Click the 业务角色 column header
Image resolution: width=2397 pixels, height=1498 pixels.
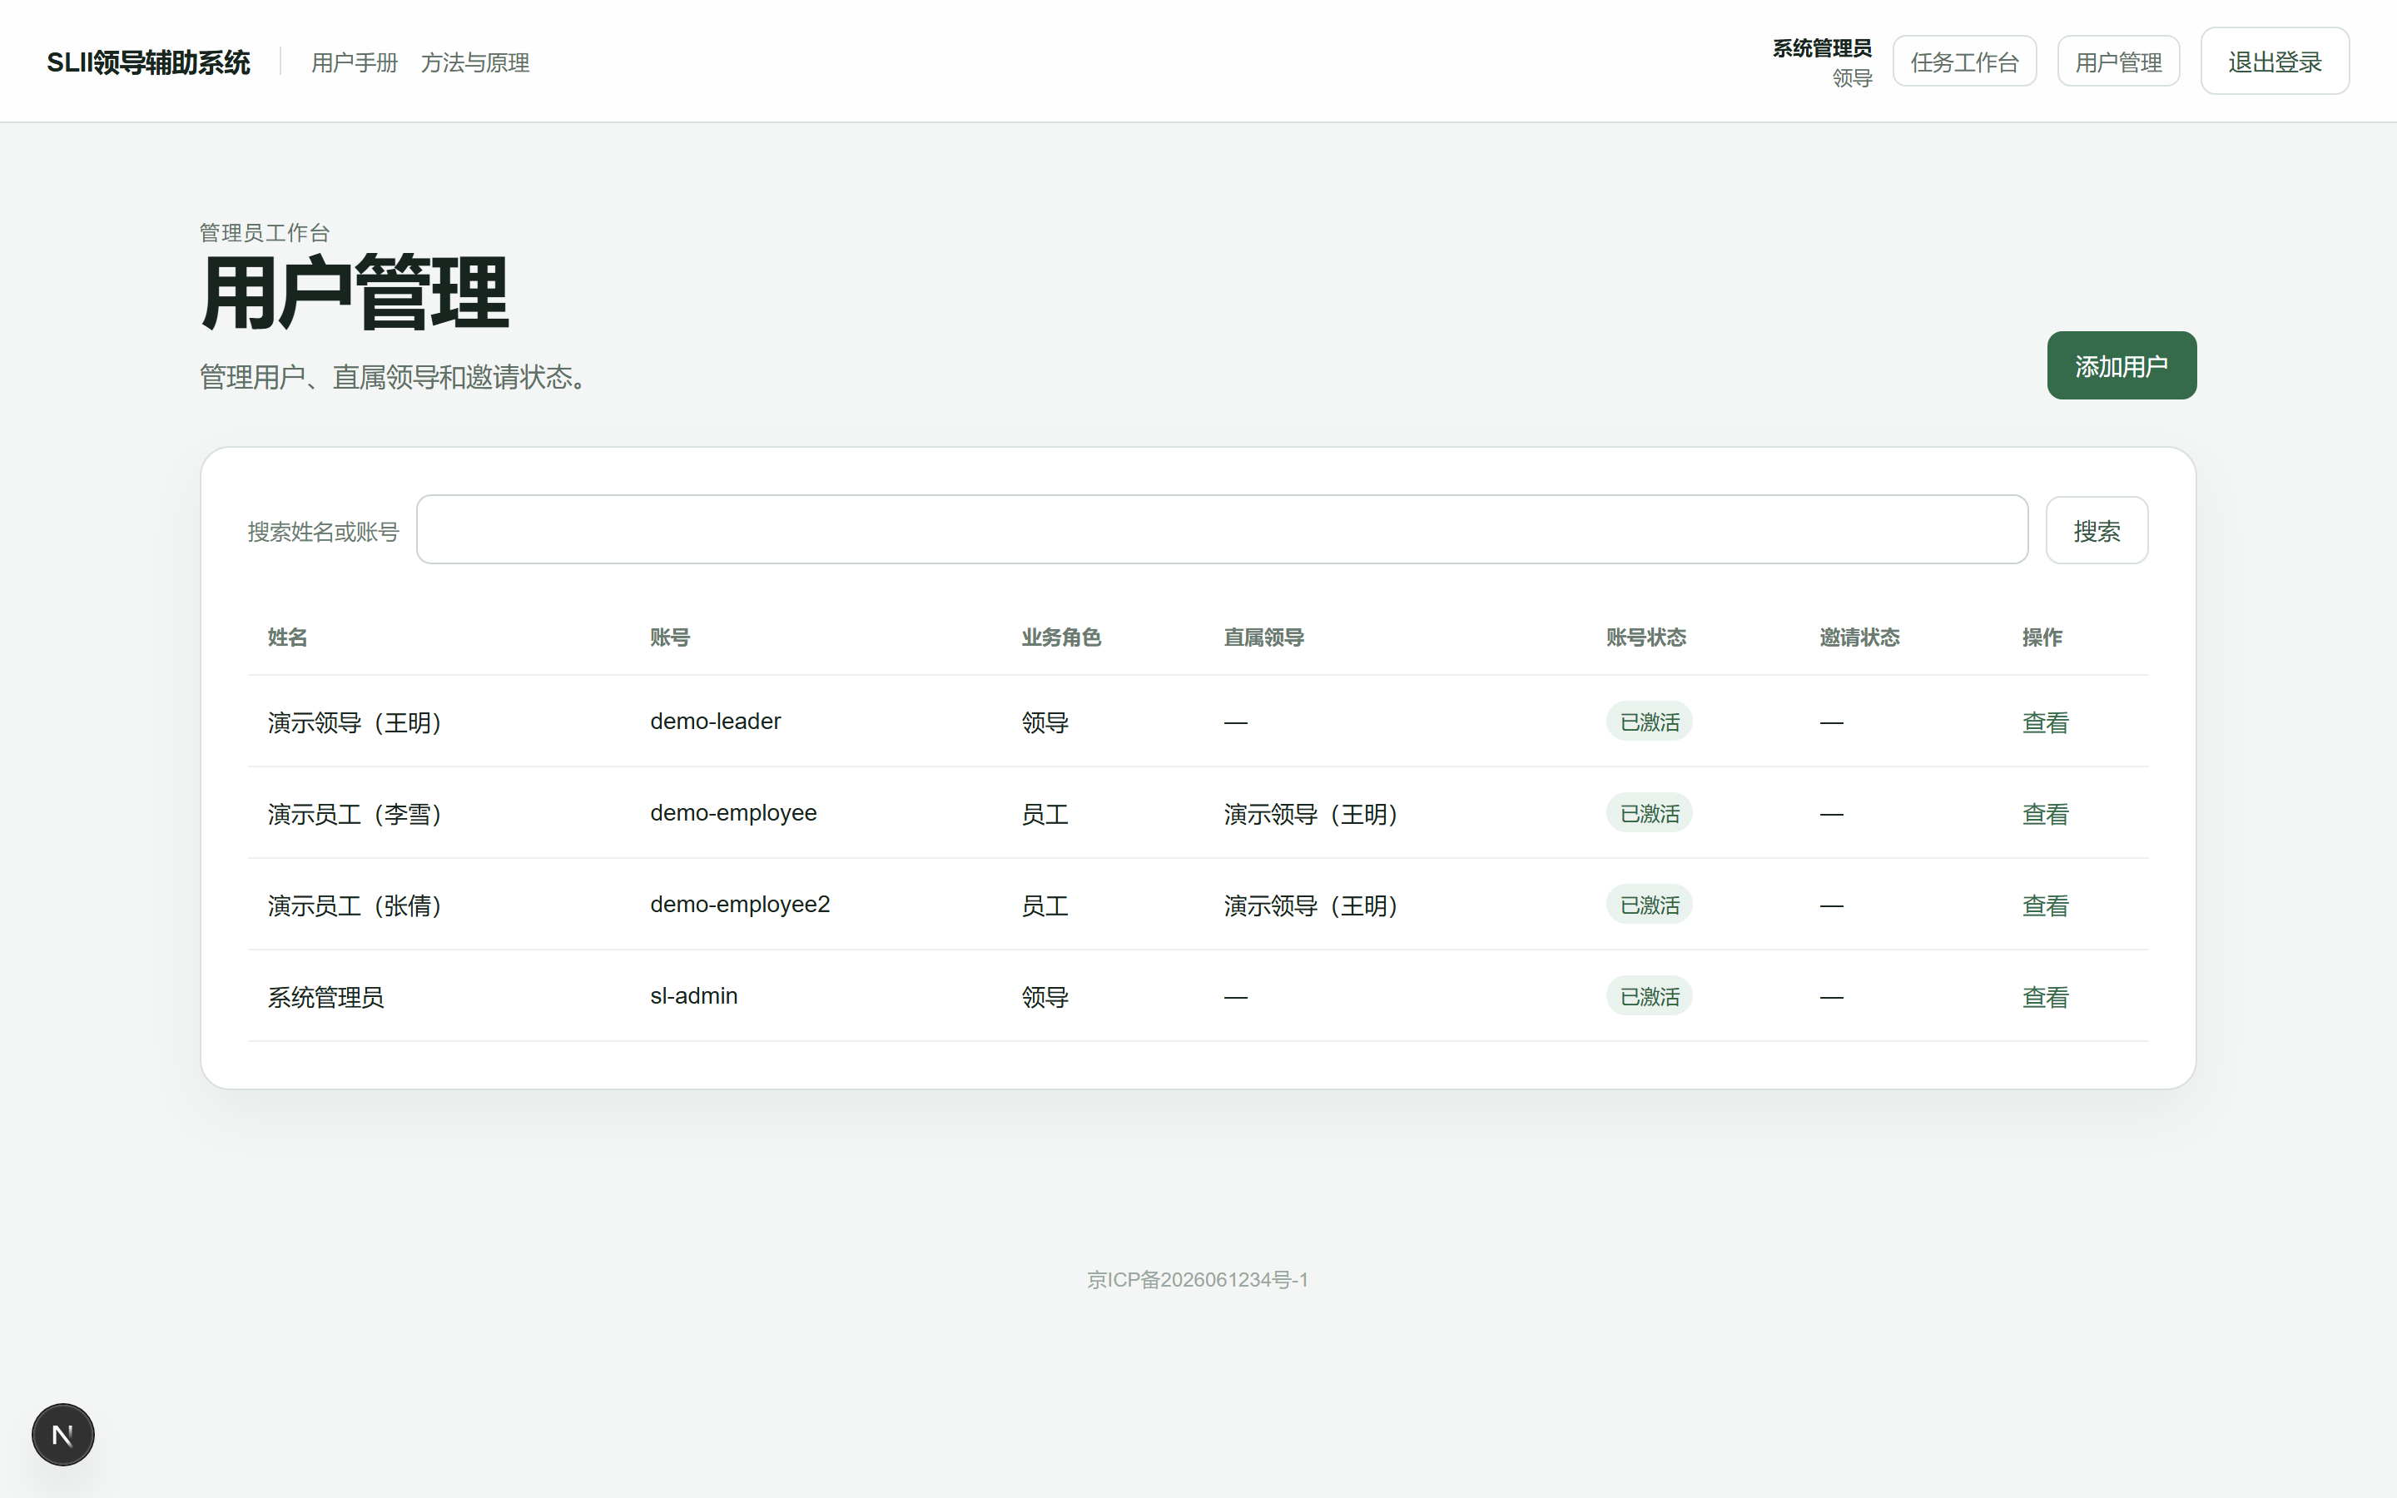(1061, 637)
